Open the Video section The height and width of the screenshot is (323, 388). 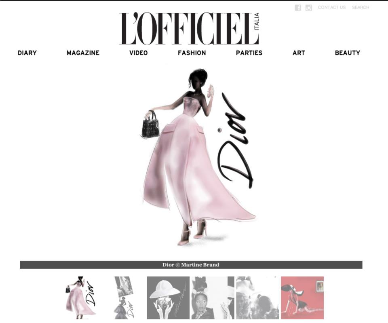pyautogui.click(x=138, y=53)
